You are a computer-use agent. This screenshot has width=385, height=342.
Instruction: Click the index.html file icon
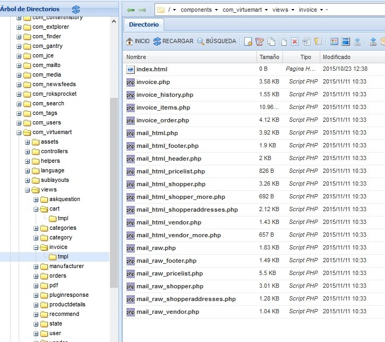pyautogui.click(x=131, y=70)
